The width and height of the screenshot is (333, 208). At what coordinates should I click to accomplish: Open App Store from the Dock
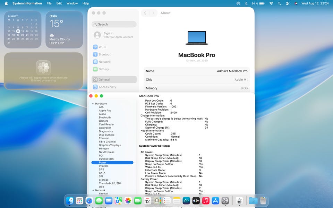tap(215, 200)
